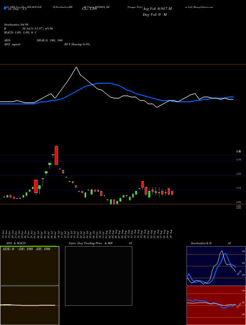Click the blue 12 Day legend square
246x325 pixels.
[x=5, y=8]
